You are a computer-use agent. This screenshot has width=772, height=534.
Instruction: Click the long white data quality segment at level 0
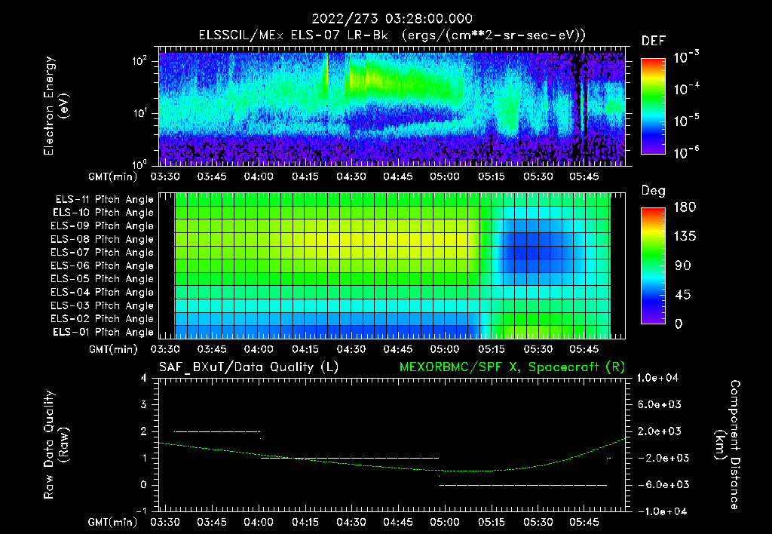523,485
